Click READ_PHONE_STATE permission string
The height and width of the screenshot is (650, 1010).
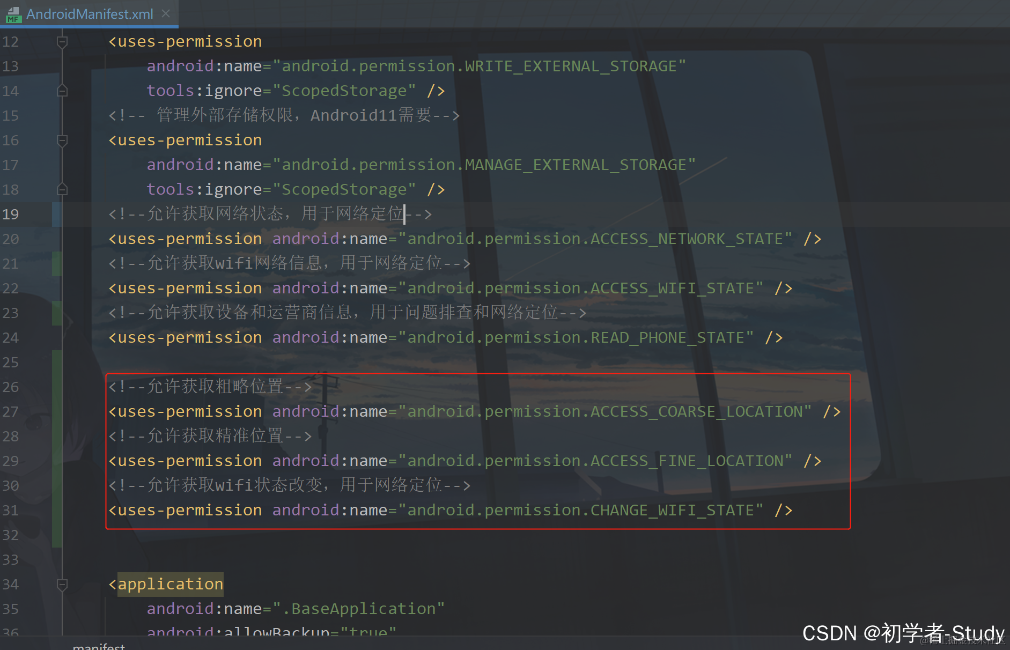[576, 337]
